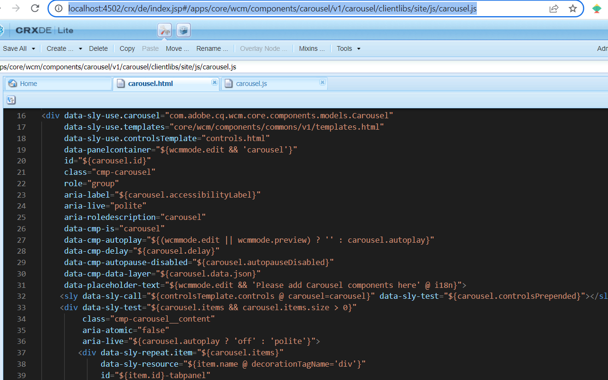Open the Package Manager box icon
Image resolution: width=608 pixels, height=380 pixels.
pos(184,30)
